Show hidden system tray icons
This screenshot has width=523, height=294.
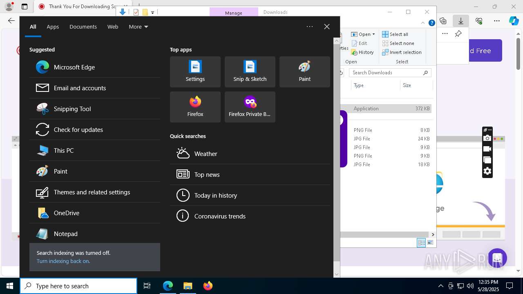(x=440, y=286)
